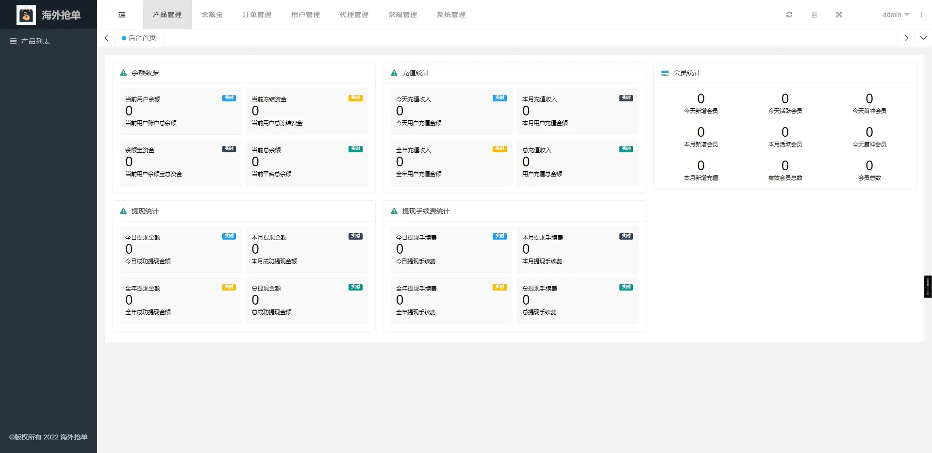
Task: Open the vertical three-dot more menu
Action: (921, 15)
